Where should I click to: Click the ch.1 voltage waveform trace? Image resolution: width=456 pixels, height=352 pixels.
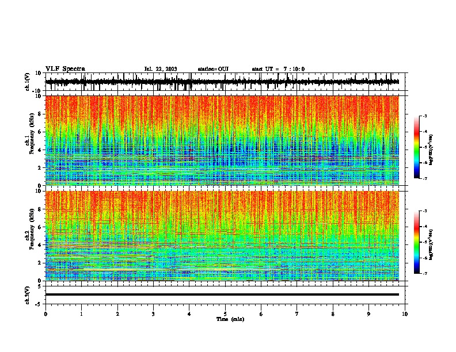coord(222,82)
